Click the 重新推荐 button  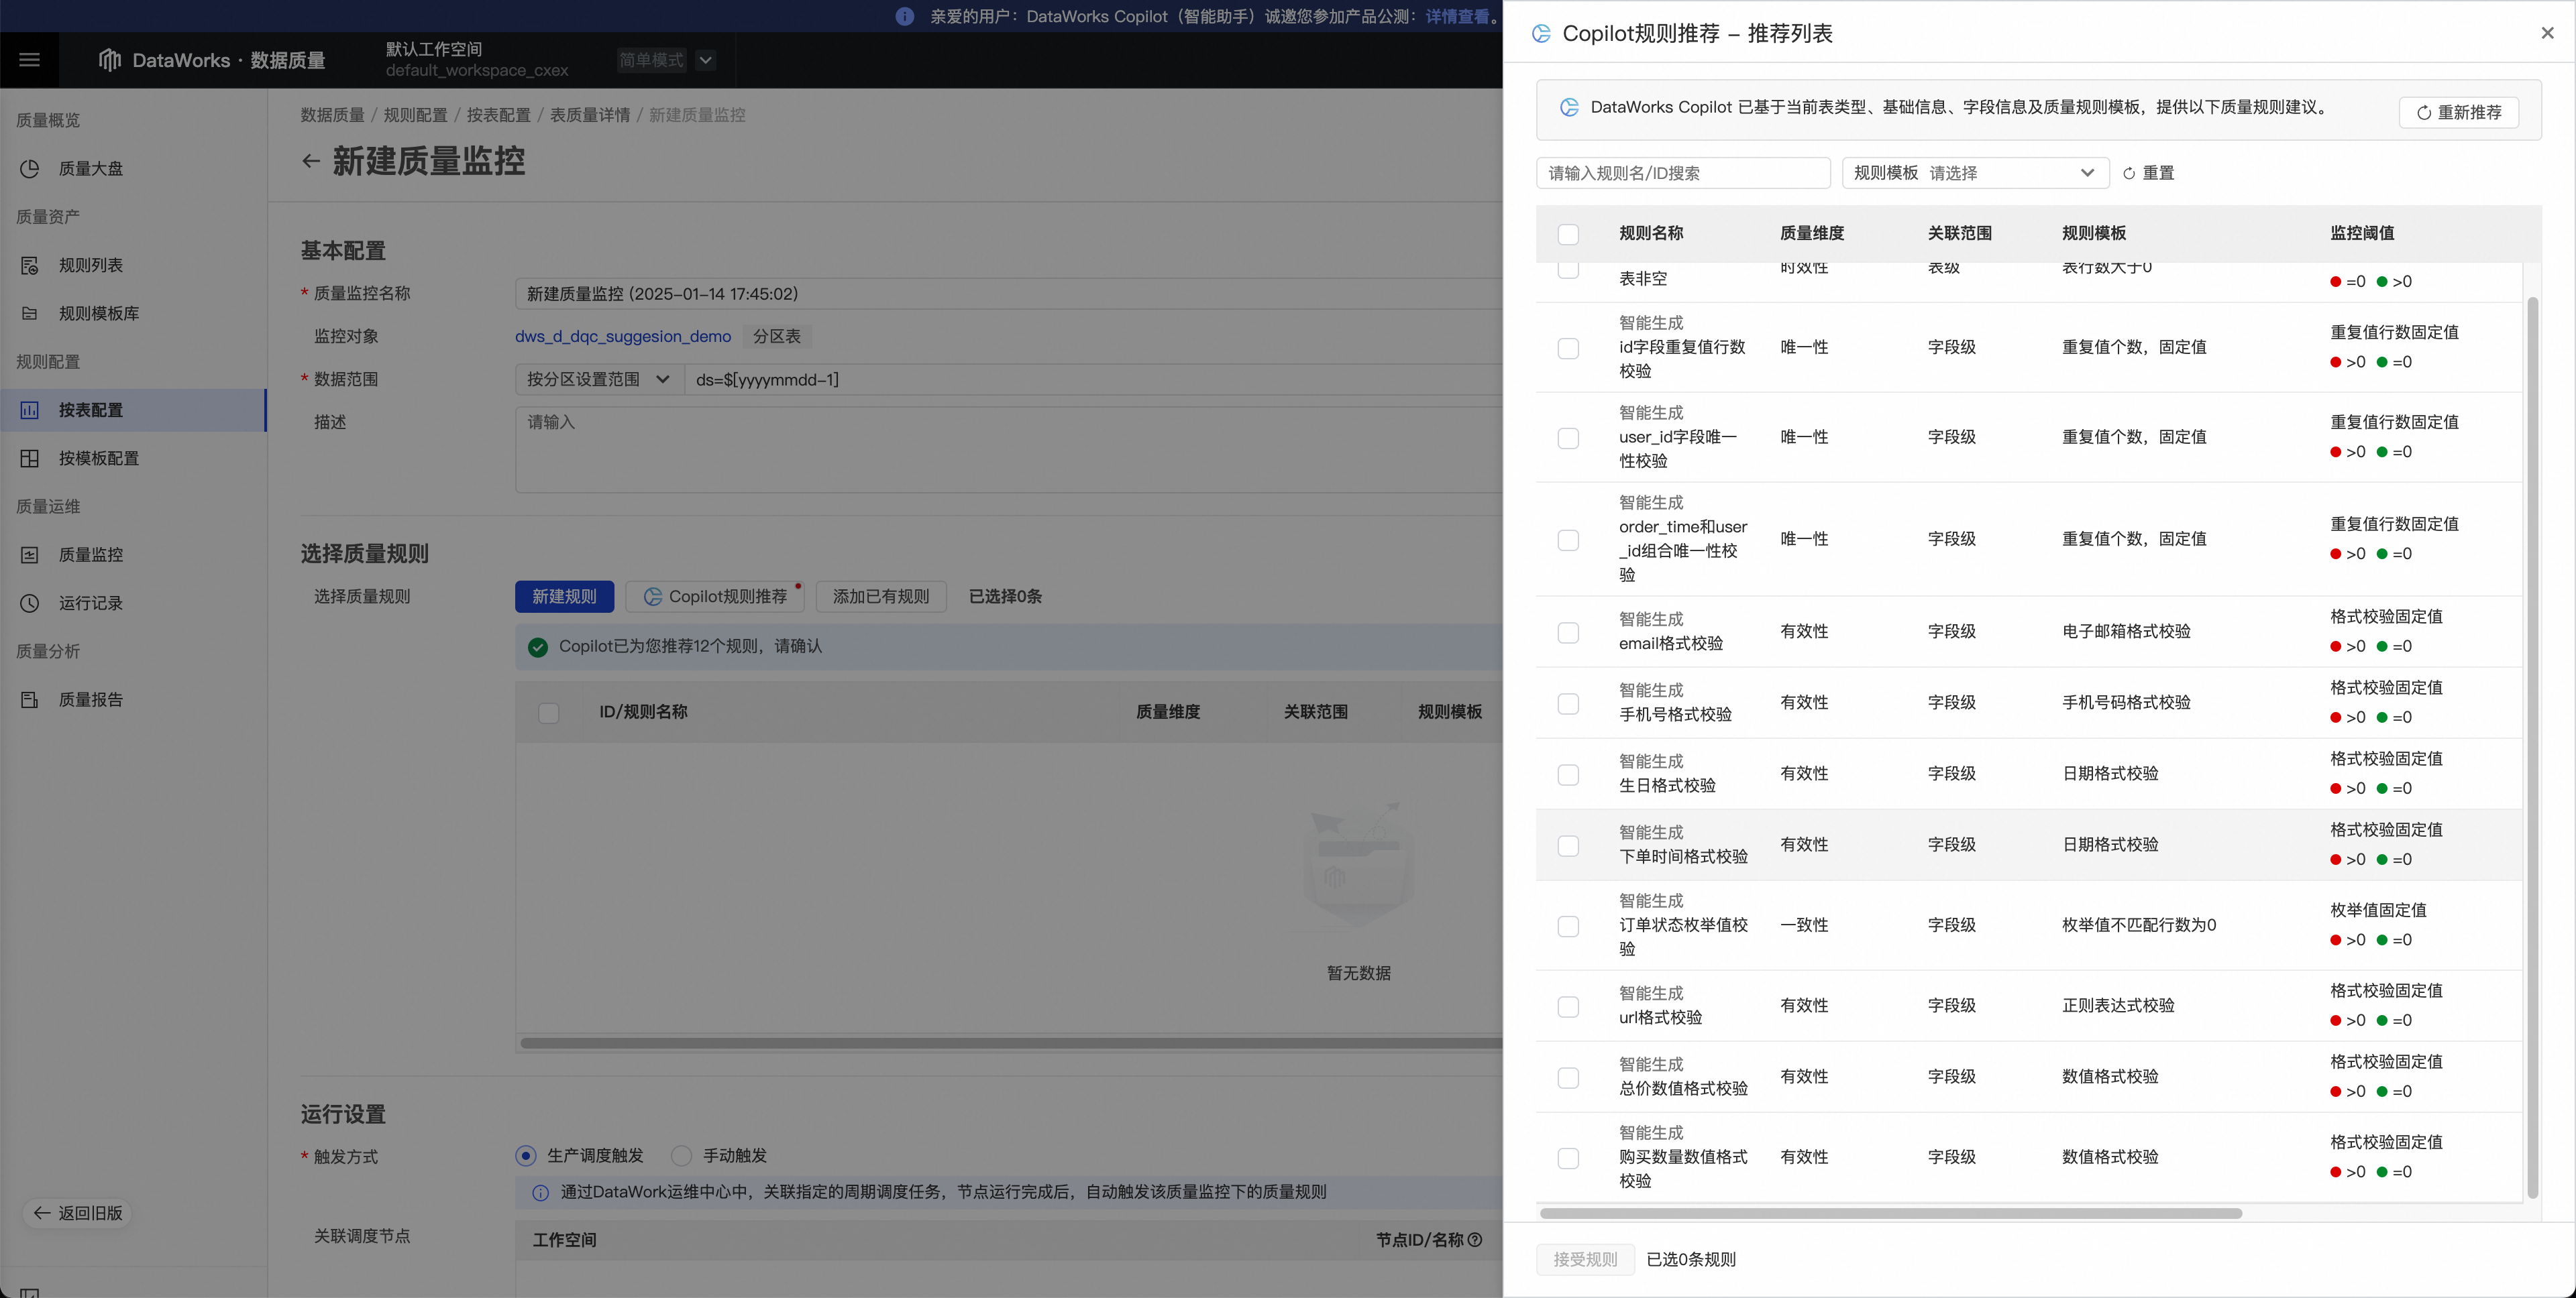point(2458,112)
